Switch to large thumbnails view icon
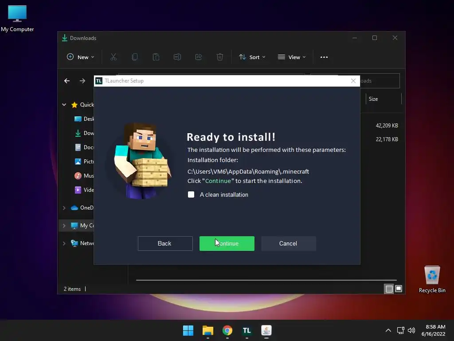The height and width of the screenshot is (341, 454). point(399,289)
